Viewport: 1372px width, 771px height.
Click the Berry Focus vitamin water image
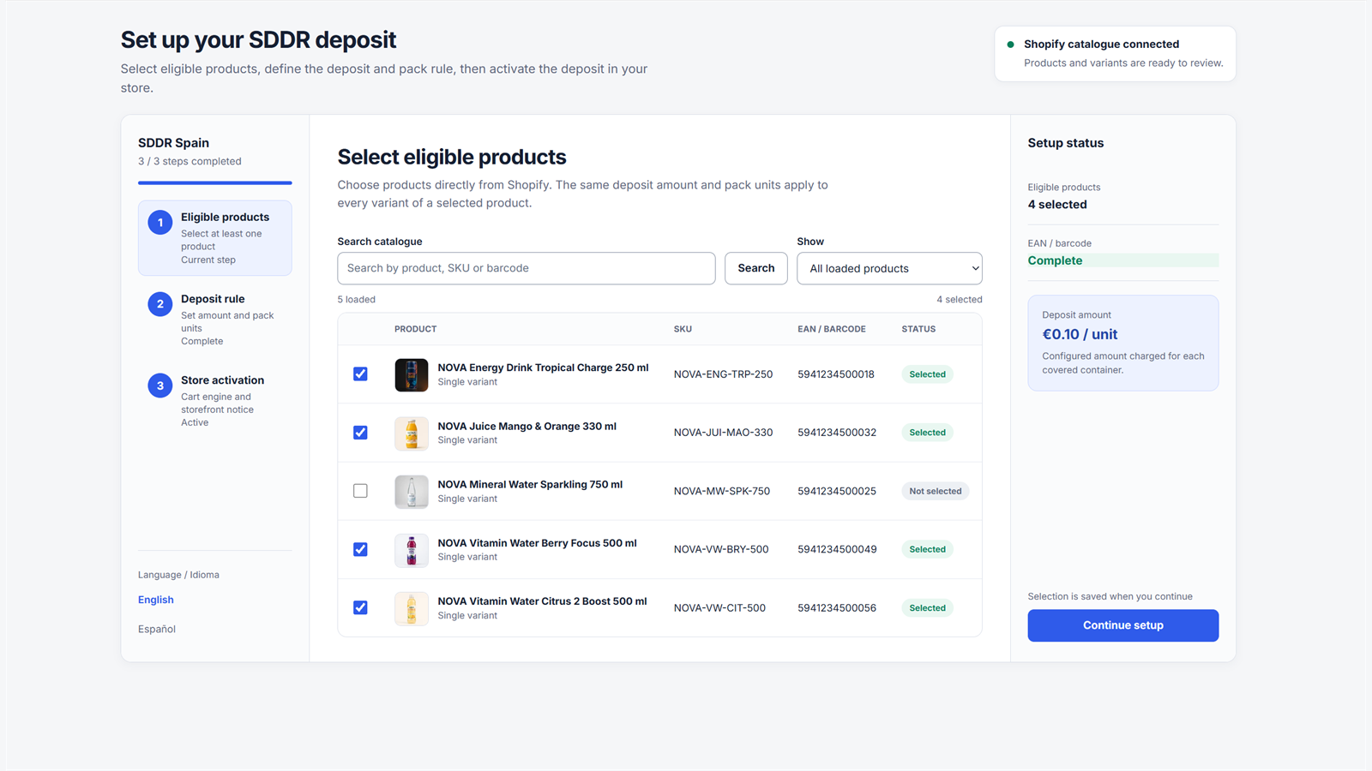[x=412, y=550]
